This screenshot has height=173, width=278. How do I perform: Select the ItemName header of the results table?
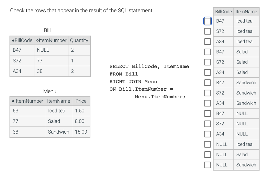[246, 11]
